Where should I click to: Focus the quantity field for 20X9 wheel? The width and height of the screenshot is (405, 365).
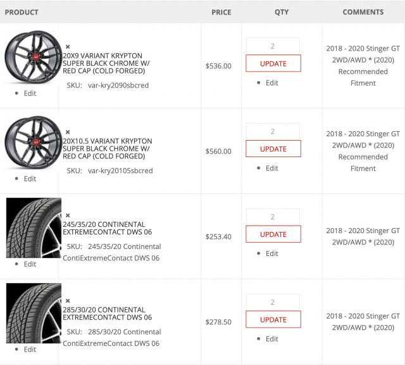click(x=273, y=46)
